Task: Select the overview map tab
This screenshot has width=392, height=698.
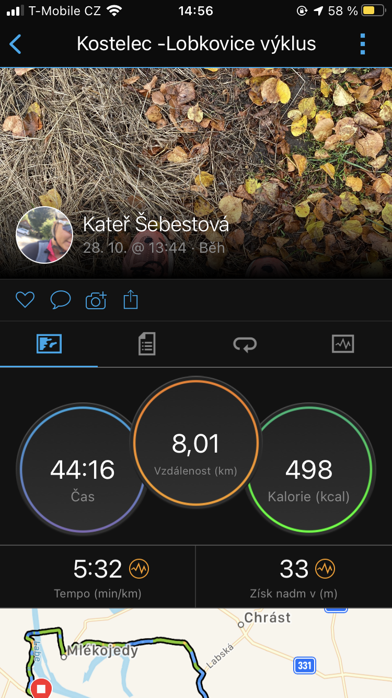Action: (49, 344)
